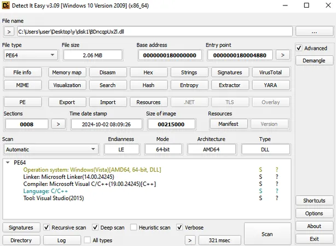This screenshot has height=246, width=336.
Task: Click the Time date stamp field
Action: pyautogui.click(x=107, y=124)
